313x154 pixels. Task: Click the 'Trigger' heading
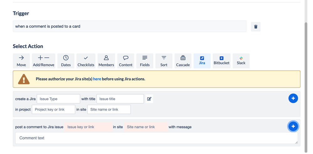coord(21,13)
